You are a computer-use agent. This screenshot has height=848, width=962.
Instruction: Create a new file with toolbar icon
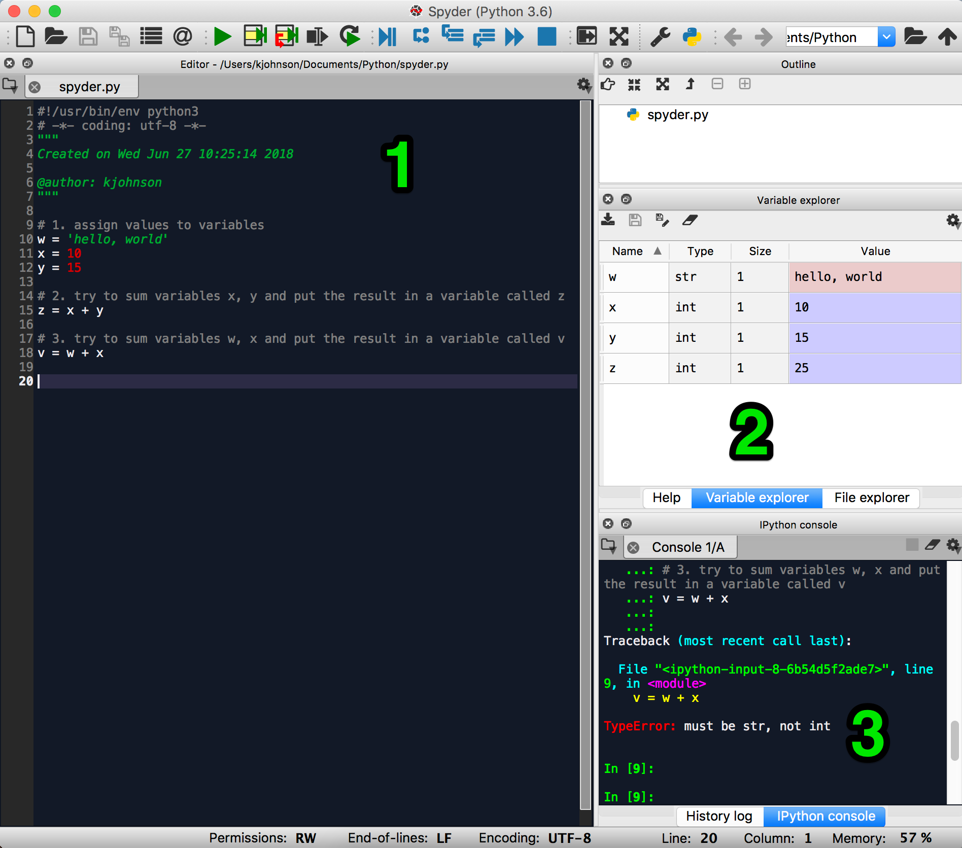25,37
